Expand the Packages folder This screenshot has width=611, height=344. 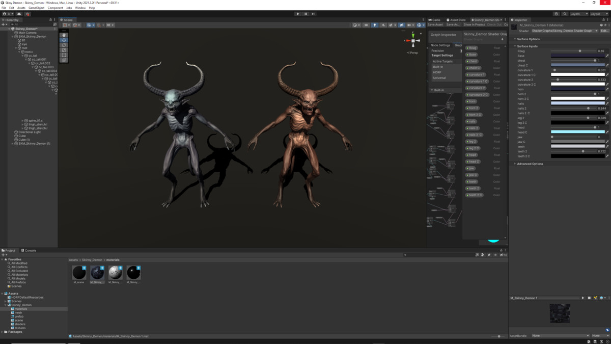coord(3,332)
